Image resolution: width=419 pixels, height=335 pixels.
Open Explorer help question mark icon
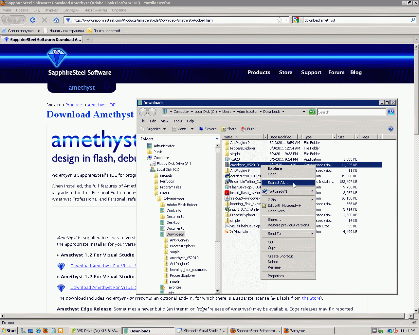pyautogui.click(x=391, y=129)
